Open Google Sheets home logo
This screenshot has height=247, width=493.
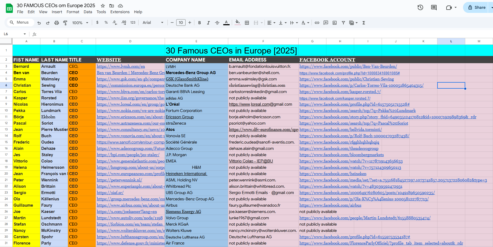click(x=9, y=9)
